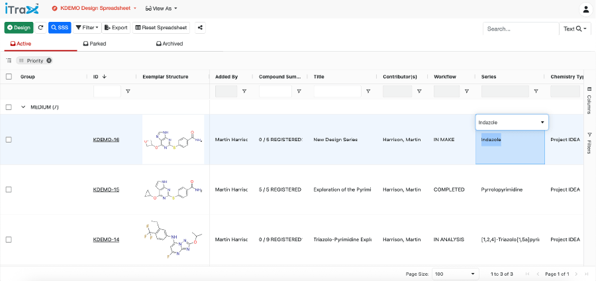Open the KDEMO-16 link
The width and height of the screenshot is (596, 281).
click(106, 140)
